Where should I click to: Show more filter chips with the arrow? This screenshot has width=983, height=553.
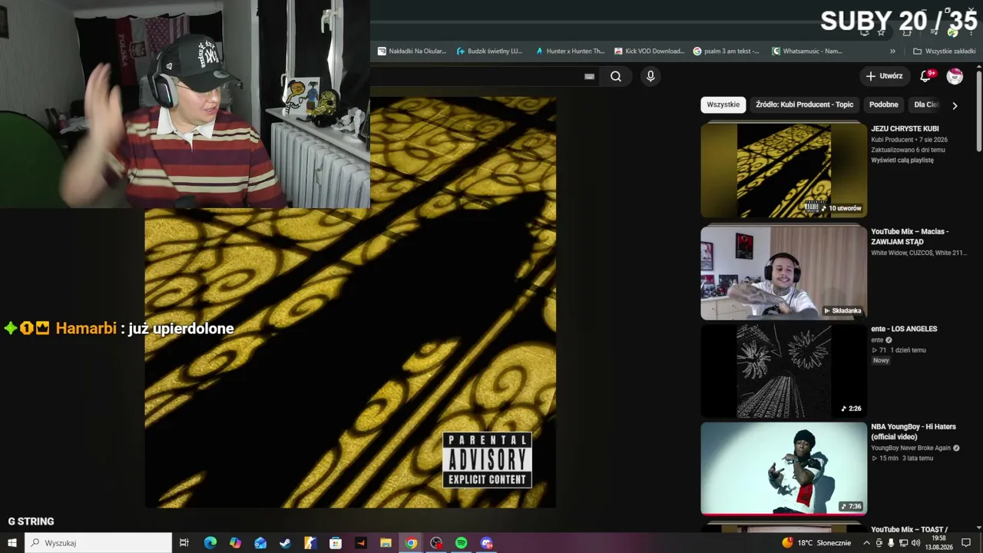tap(955, 105)
